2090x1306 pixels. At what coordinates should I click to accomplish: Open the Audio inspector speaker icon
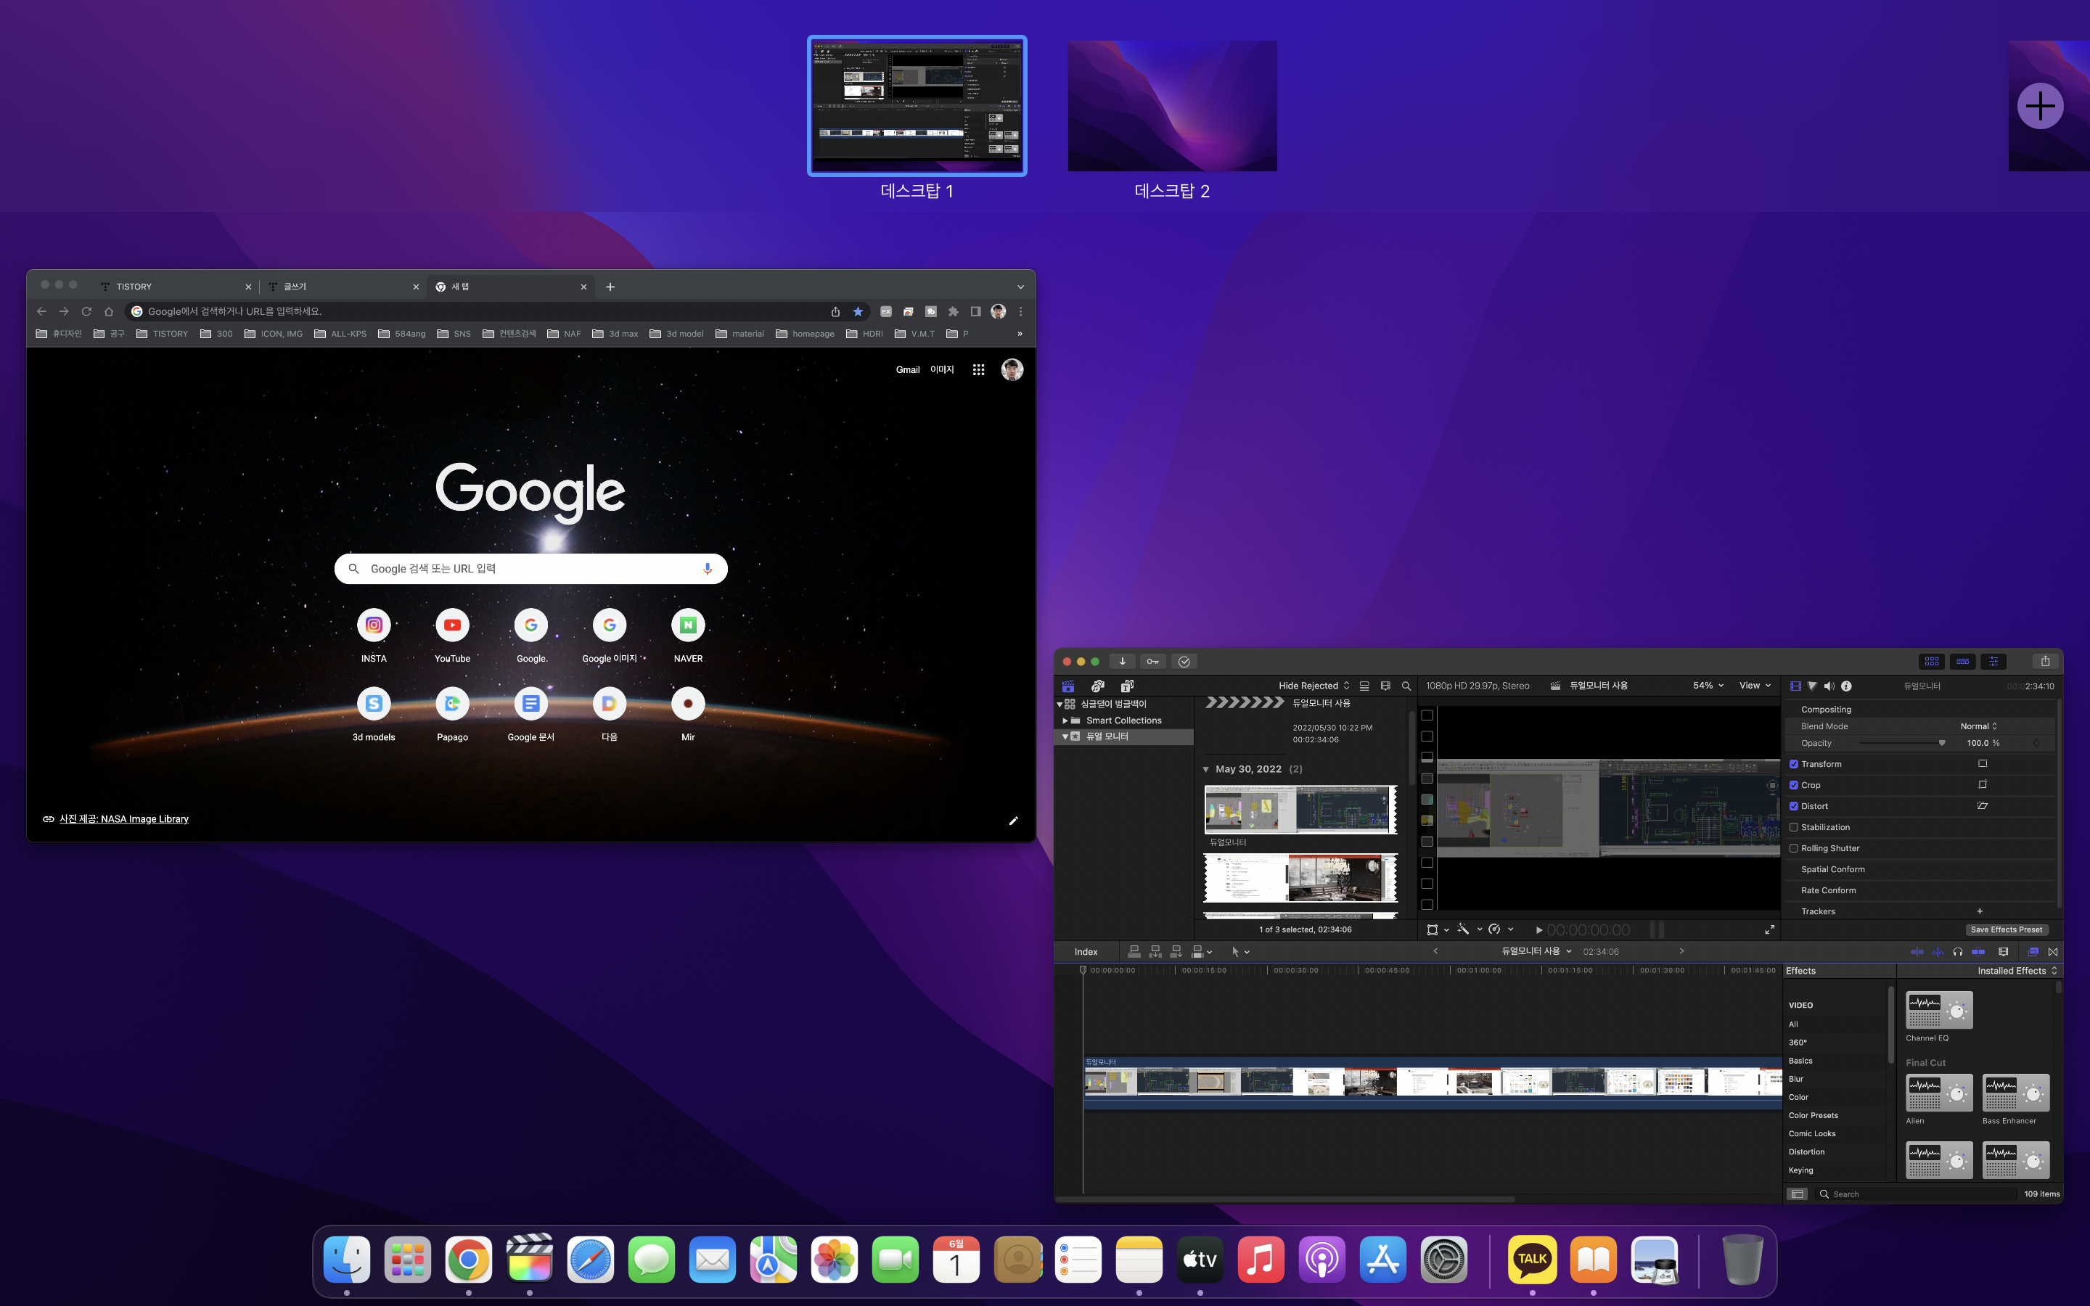(x=1829, y=686)
